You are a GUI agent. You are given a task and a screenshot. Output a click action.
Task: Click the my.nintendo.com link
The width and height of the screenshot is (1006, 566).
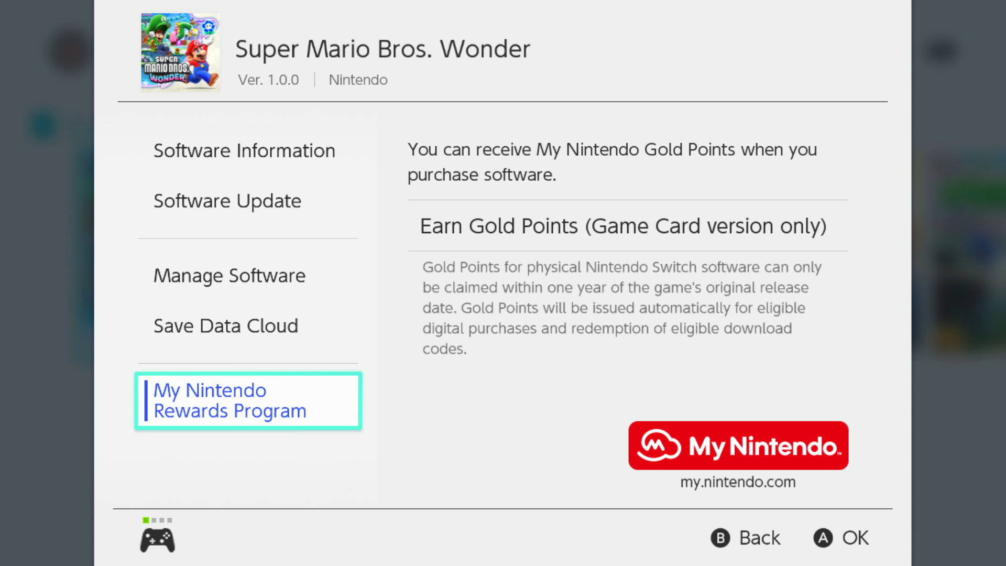(x=738, y=482)
